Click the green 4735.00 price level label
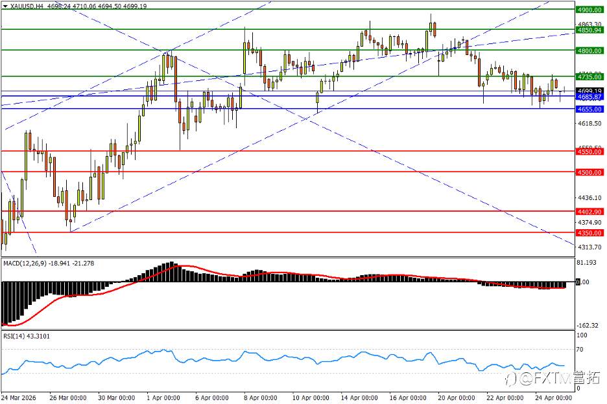The width and height of the screenshot is (607, 404). (x=589, y=77)
